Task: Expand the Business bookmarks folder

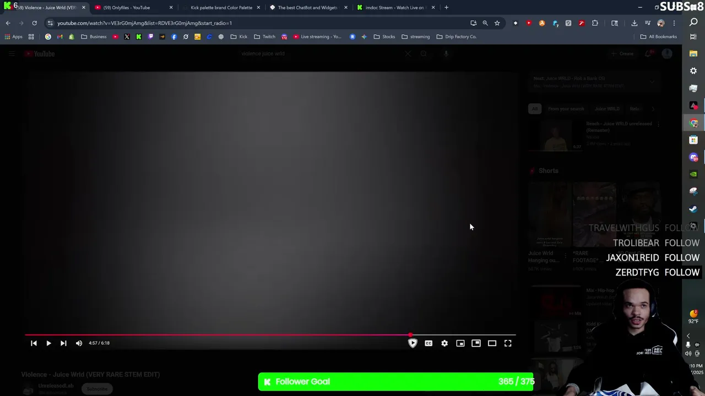Action: click(94, 37)
